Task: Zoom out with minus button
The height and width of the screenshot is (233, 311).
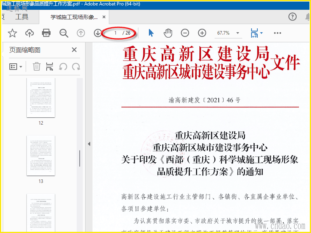Action: (x=185, y=33)
